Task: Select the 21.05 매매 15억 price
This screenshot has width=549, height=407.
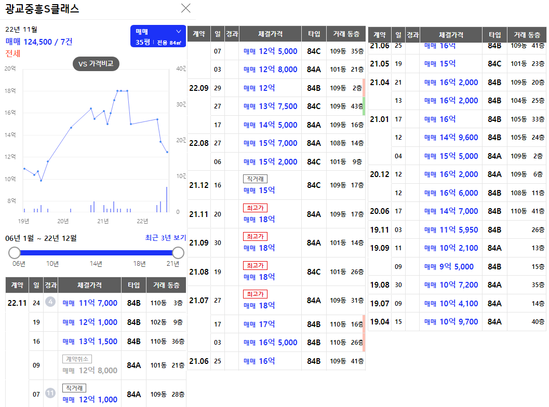Action: [x=440, y=64]
